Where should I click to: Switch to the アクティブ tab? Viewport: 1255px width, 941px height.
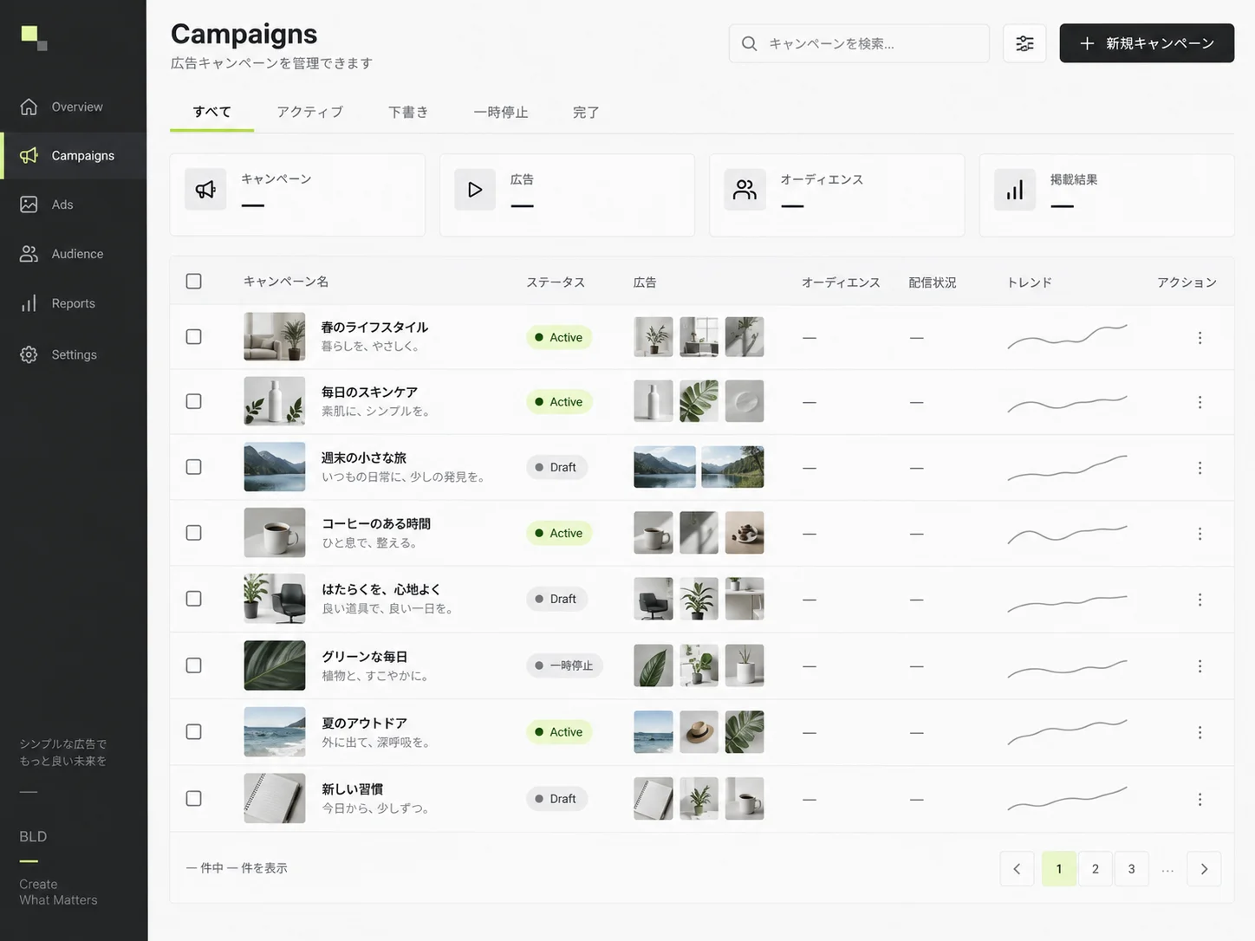tap(309, 112)
